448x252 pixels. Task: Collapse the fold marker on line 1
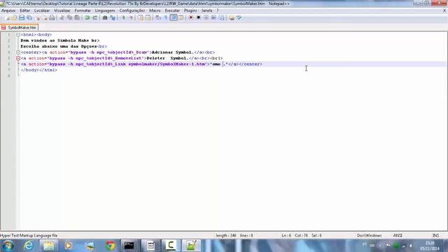coord(18,34)
